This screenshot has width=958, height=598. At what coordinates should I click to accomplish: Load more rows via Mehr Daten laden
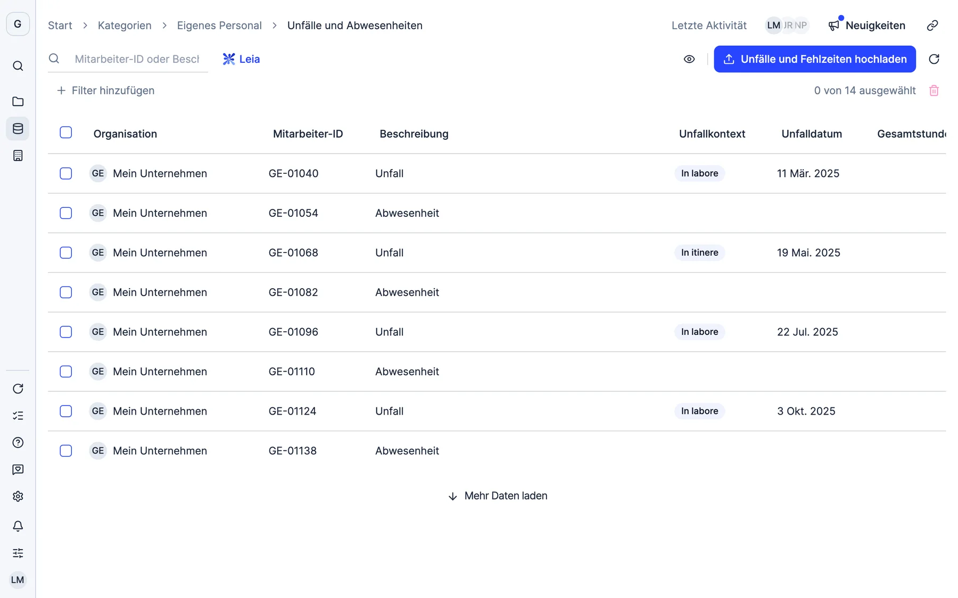coord(498,496)
